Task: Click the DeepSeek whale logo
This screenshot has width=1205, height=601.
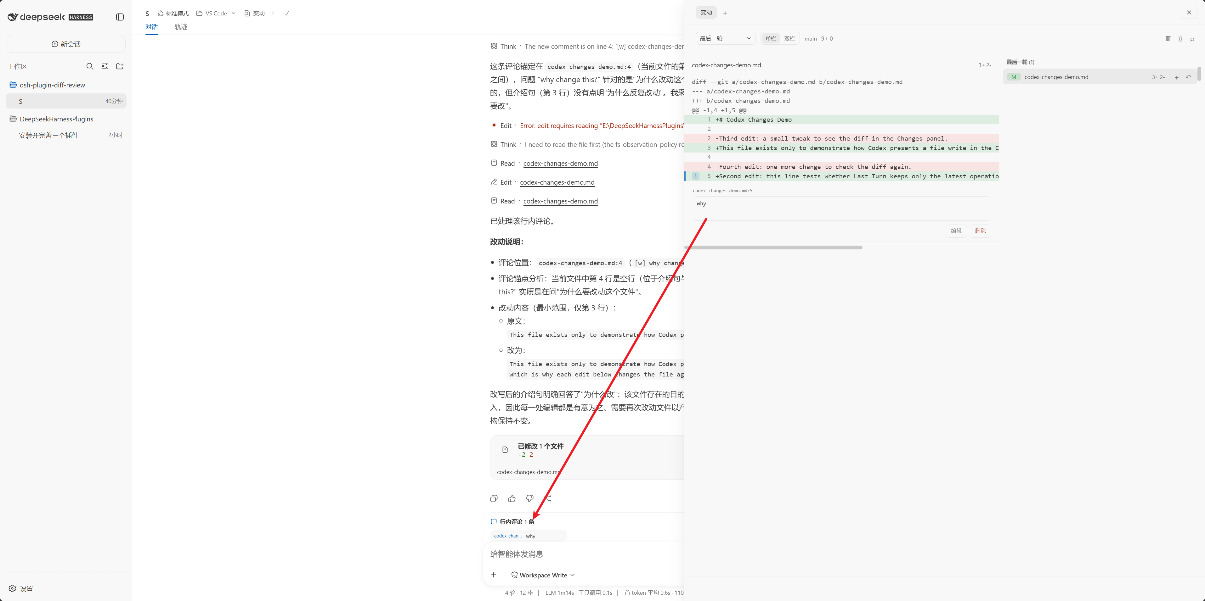Action: tap(13, 17)
